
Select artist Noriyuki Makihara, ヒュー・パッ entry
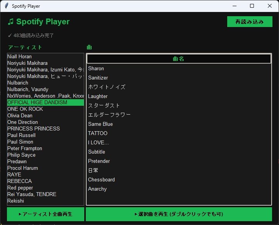point(46,76)
